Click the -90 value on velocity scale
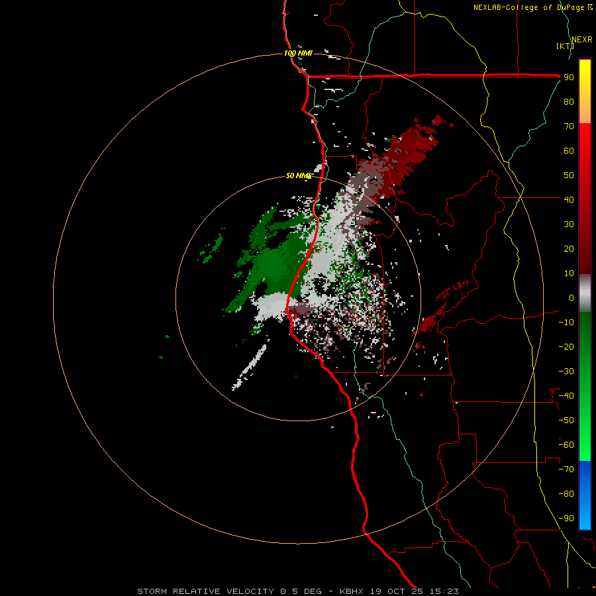596x596 pixels. [x=566, y=519]
